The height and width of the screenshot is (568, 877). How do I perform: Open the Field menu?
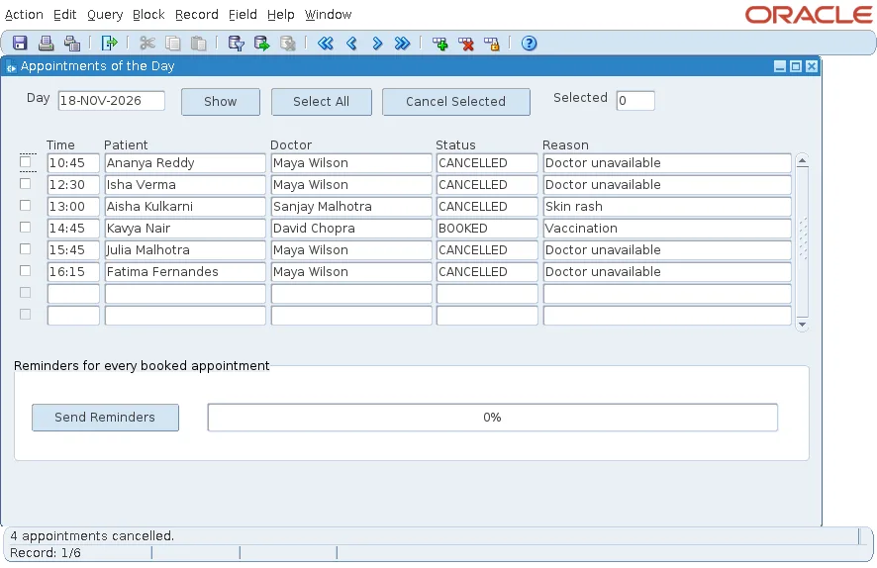243,15
